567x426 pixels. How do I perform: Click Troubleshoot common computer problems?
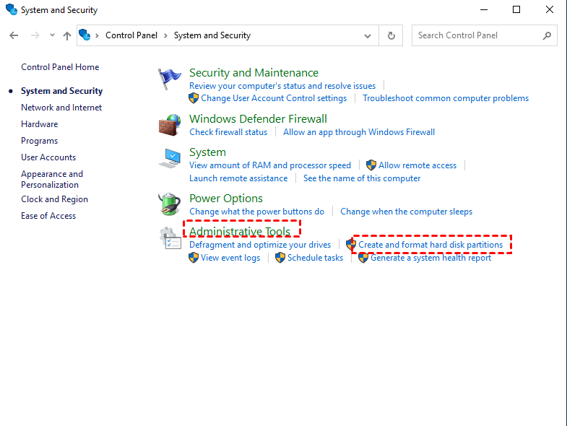(x=446, y=98)
